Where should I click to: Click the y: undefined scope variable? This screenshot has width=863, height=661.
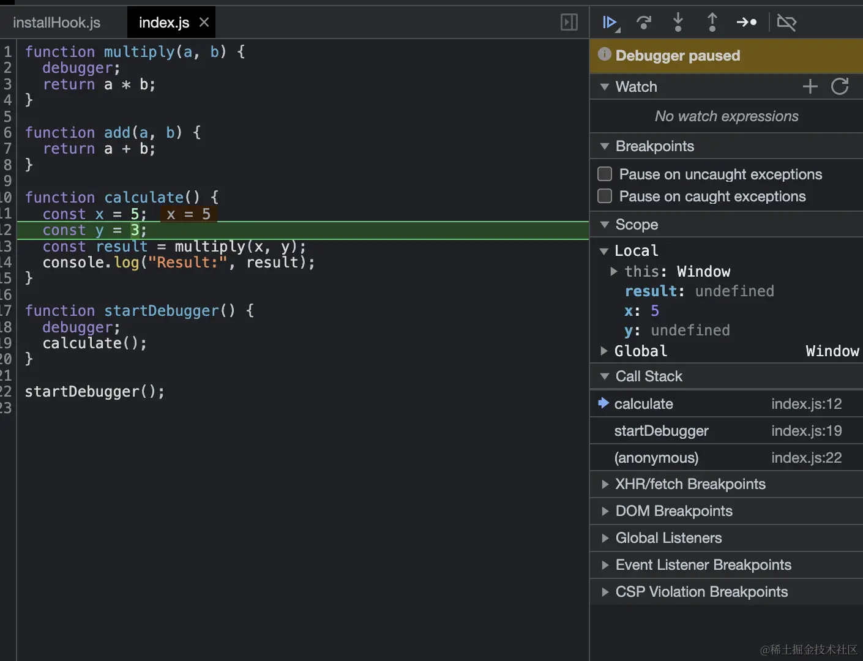click(677, 330)
